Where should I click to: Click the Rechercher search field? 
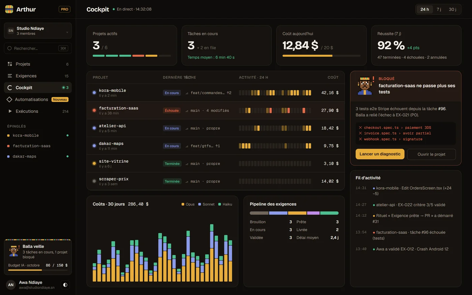coord(38,48)
